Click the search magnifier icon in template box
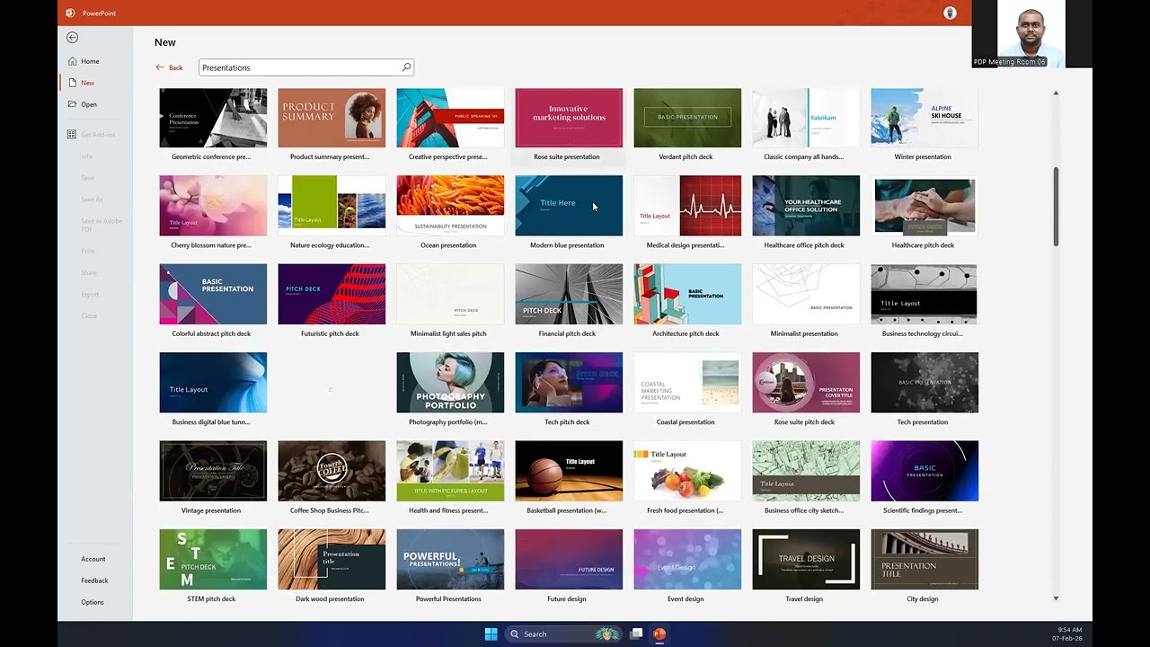Viewport: 1150px width, 647px height. [x=406, y=67]
